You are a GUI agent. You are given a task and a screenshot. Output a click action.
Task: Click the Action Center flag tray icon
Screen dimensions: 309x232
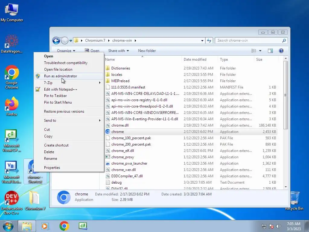[271, 226]
